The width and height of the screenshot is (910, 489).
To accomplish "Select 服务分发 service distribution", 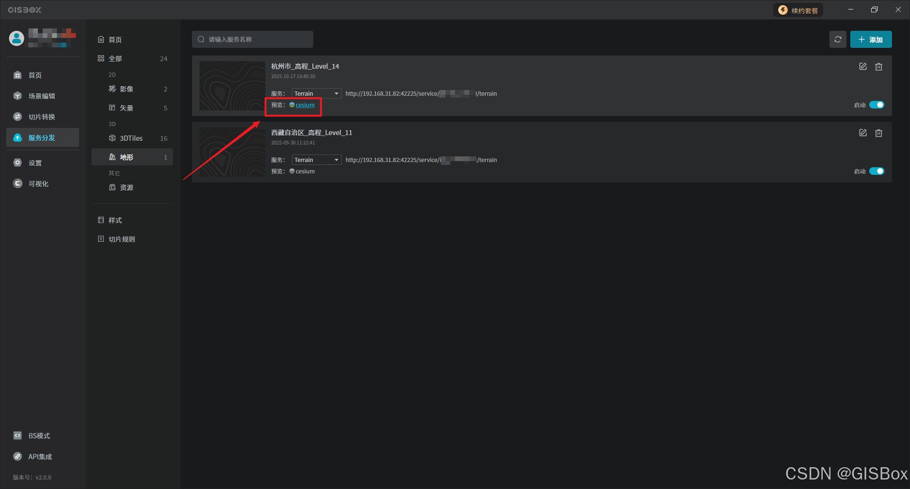I will click(x=43, y=138).
